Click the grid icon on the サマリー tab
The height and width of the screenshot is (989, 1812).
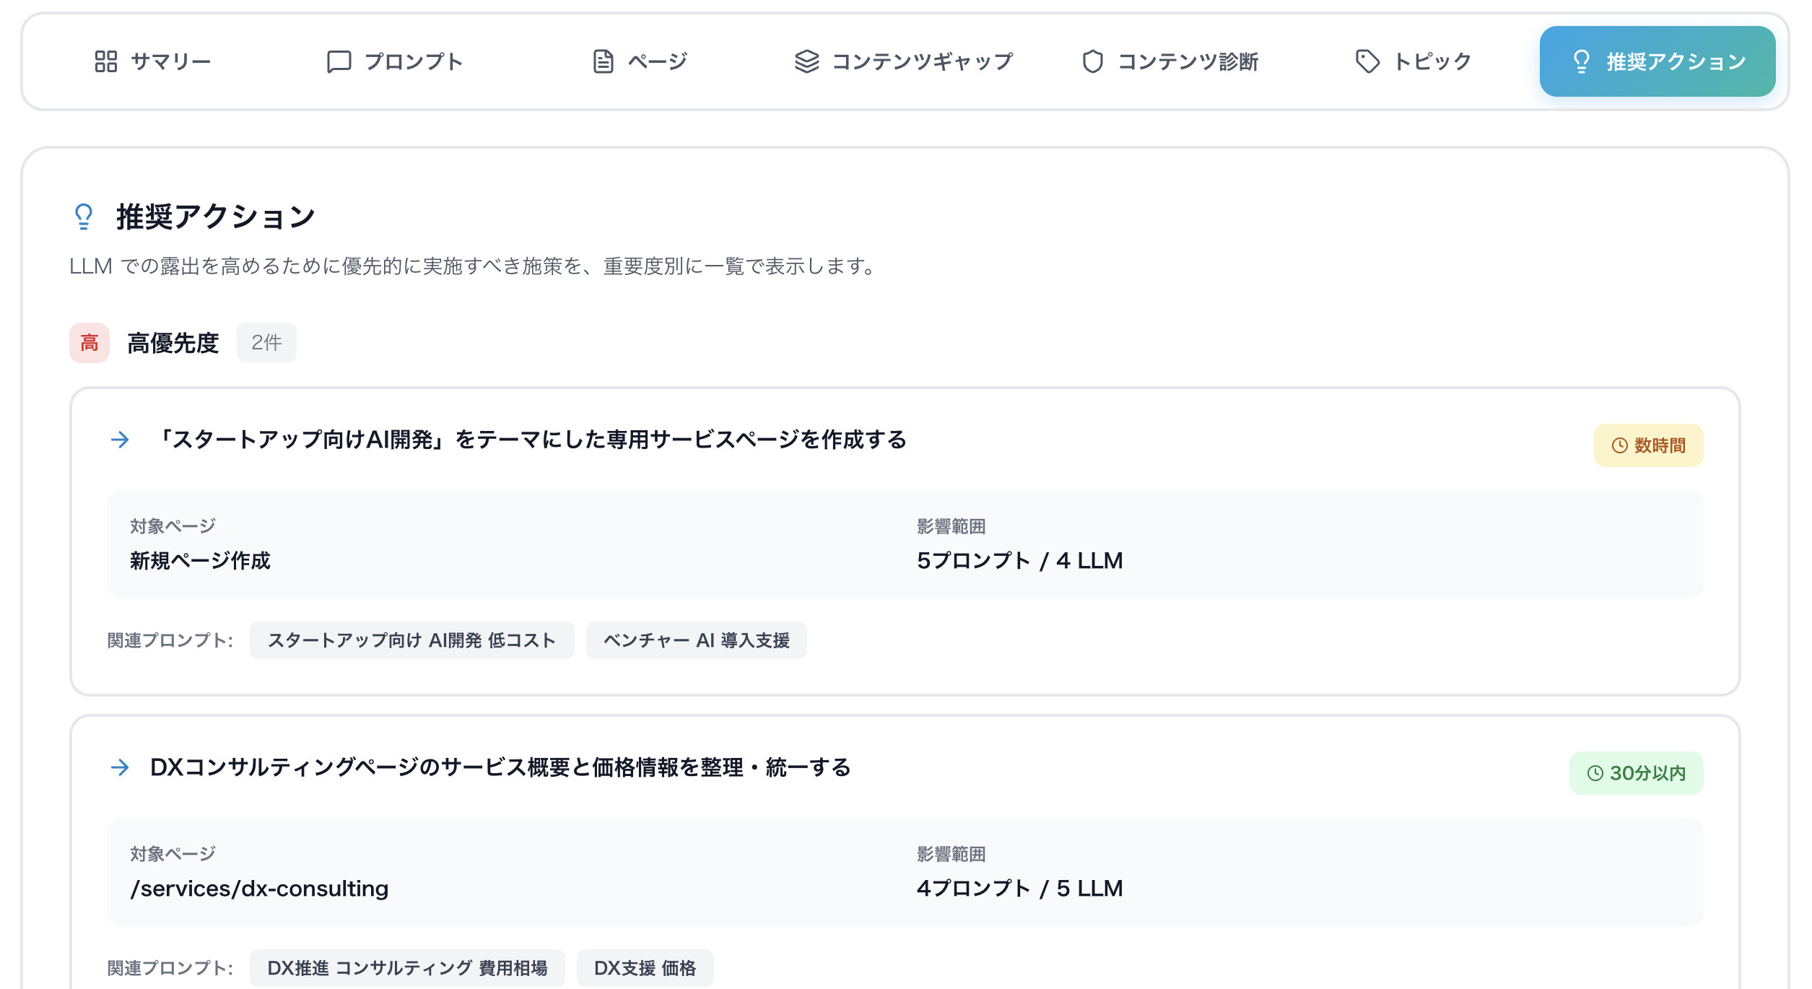(107, 61)
